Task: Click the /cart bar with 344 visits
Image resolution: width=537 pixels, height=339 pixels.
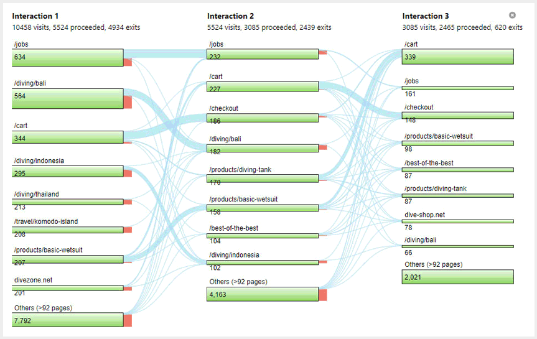Action: point(68,137)
